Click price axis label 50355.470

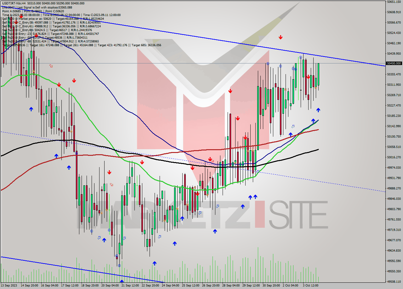point(394,74)
